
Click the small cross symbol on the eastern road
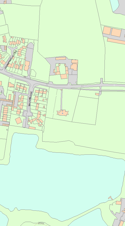[x=114, y=85]
